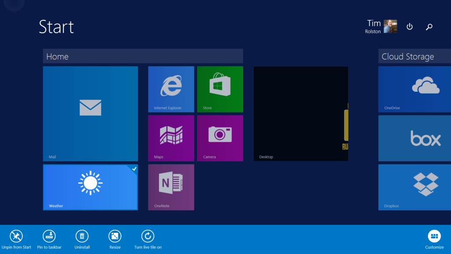
Task: Click the Cloud Storage group title
Action: click(x=407, y=56)
